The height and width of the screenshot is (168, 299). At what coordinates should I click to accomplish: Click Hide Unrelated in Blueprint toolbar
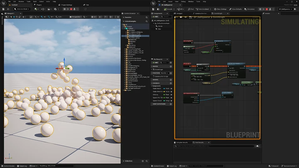202,9
